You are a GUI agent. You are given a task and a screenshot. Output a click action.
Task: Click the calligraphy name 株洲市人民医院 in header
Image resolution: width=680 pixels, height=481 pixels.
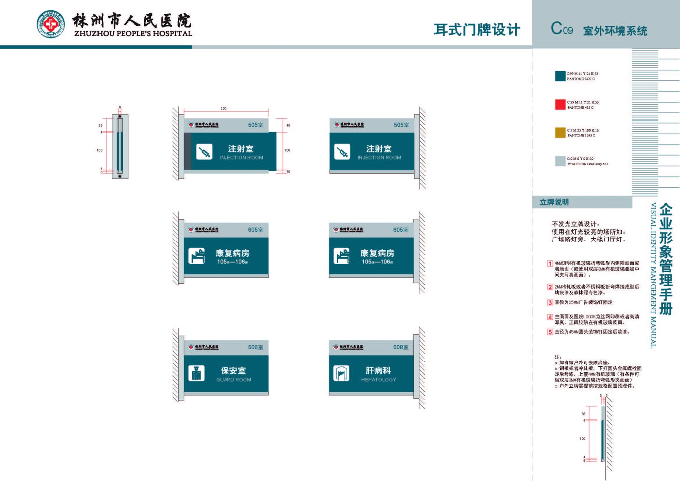point(132,20)
